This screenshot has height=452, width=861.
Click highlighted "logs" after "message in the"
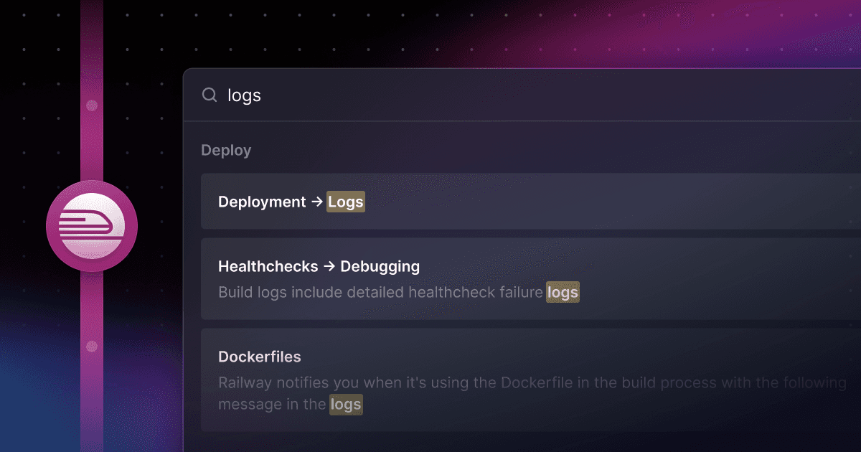pos(346,405)
